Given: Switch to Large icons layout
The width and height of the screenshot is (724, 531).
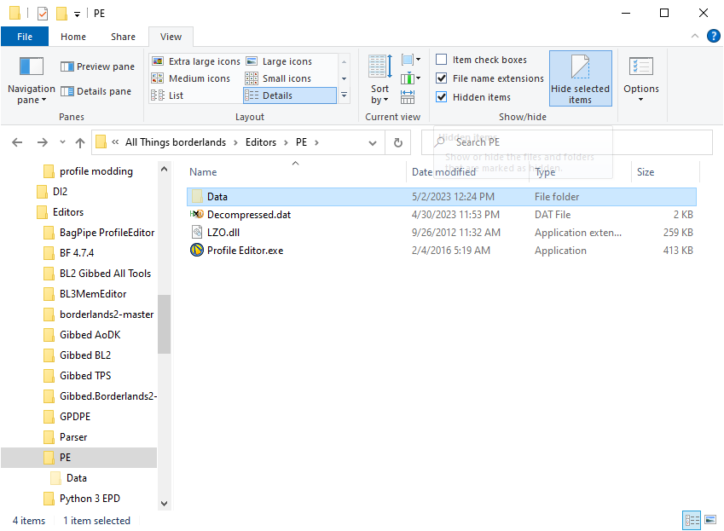Looking at the screenshot, I should pyautogui.click(x=279, y=61).
